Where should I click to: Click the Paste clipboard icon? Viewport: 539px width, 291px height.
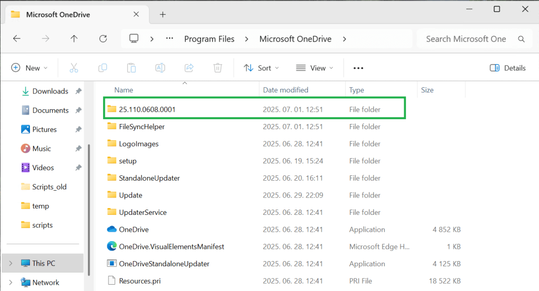(132, 68)
